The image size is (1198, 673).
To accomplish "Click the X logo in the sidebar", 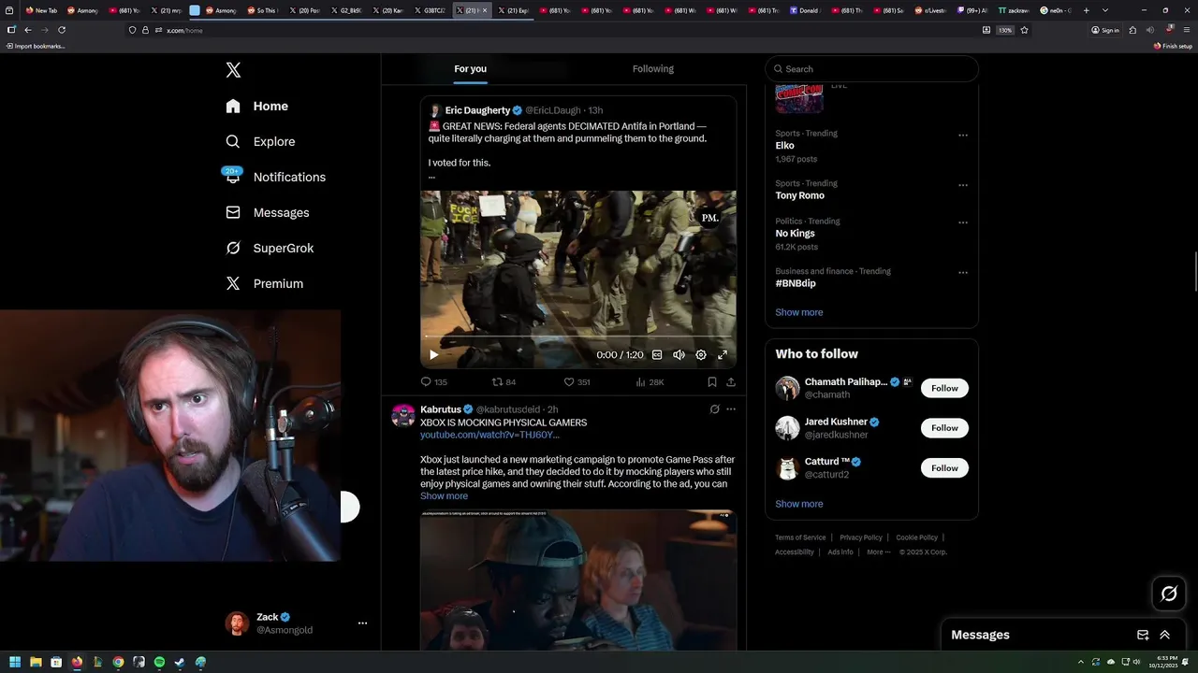I will (233, 70).
